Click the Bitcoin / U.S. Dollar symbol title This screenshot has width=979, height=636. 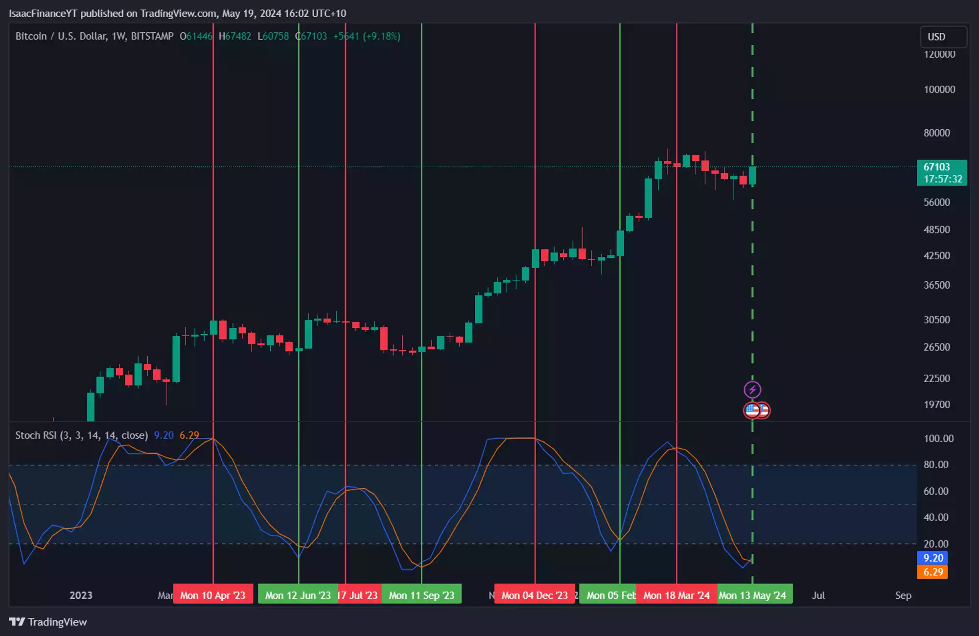click(x=61, y=36)
